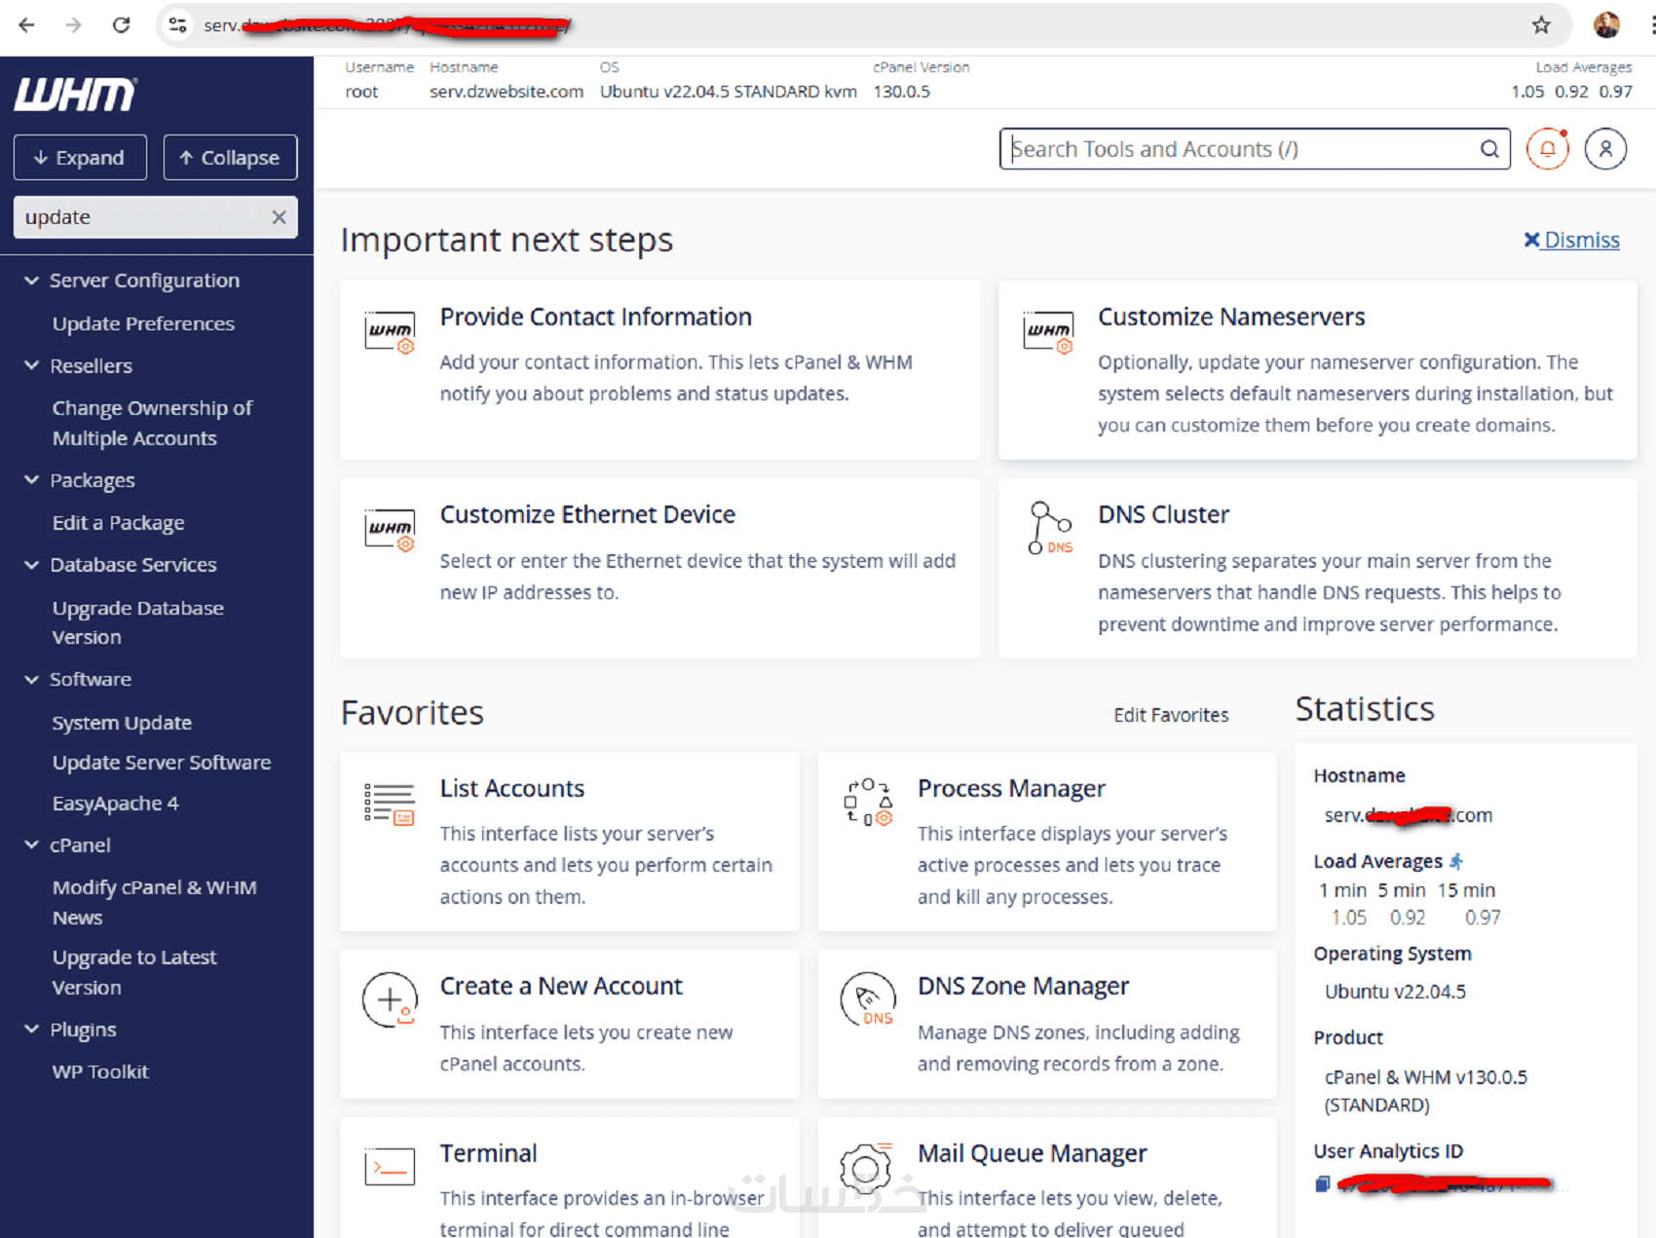Open Upgrade to Latest Version

(x=134, y=972)
